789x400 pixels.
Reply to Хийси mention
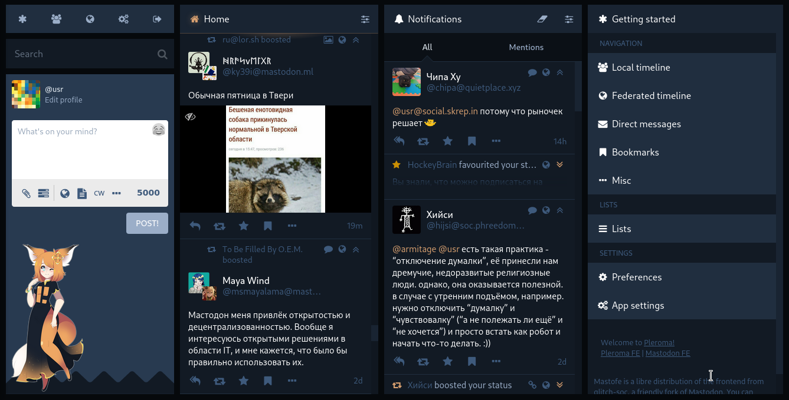point(400,362)
